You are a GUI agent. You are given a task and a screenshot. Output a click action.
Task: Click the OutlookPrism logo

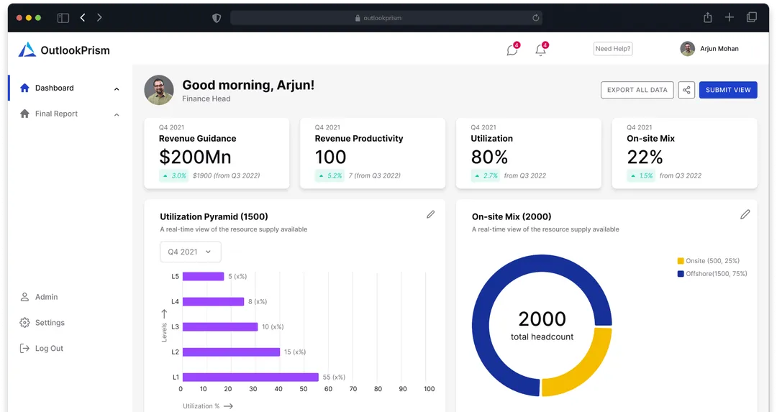point(27,50)
